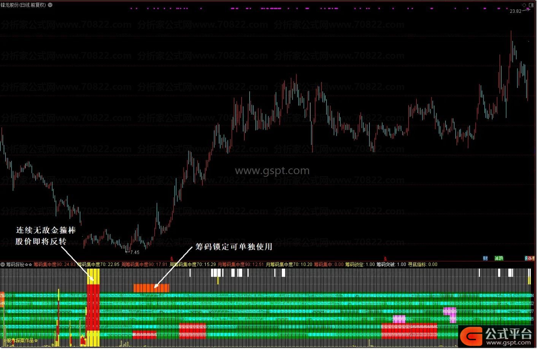
Task: Click the red S marker near 7.45 low
Action: [x=172, y=258]
